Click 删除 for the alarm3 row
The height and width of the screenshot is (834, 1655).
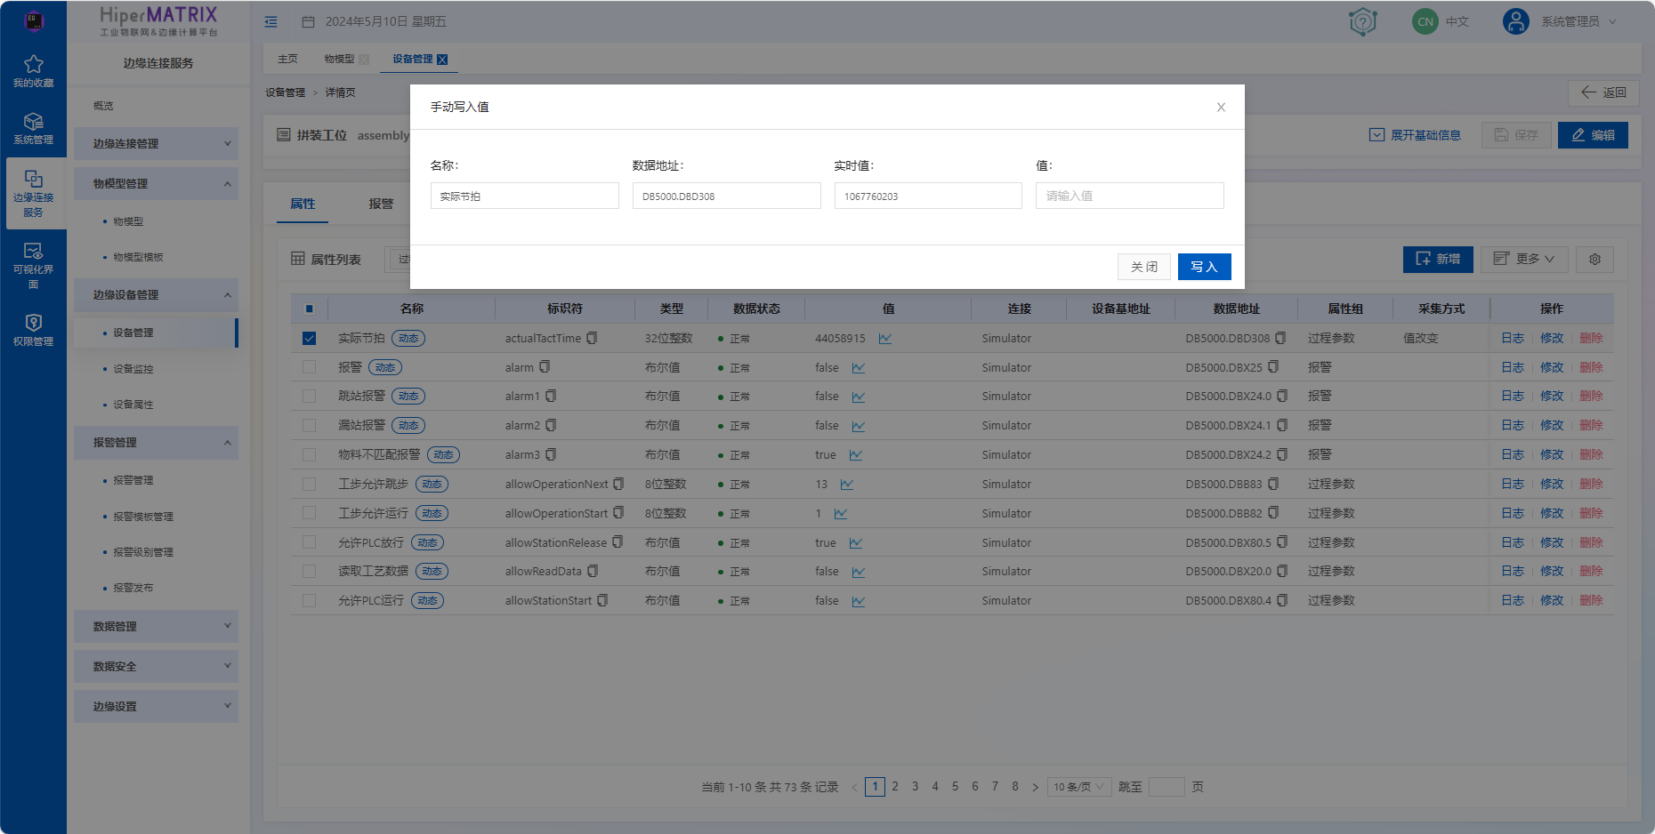click(1591, 454)
